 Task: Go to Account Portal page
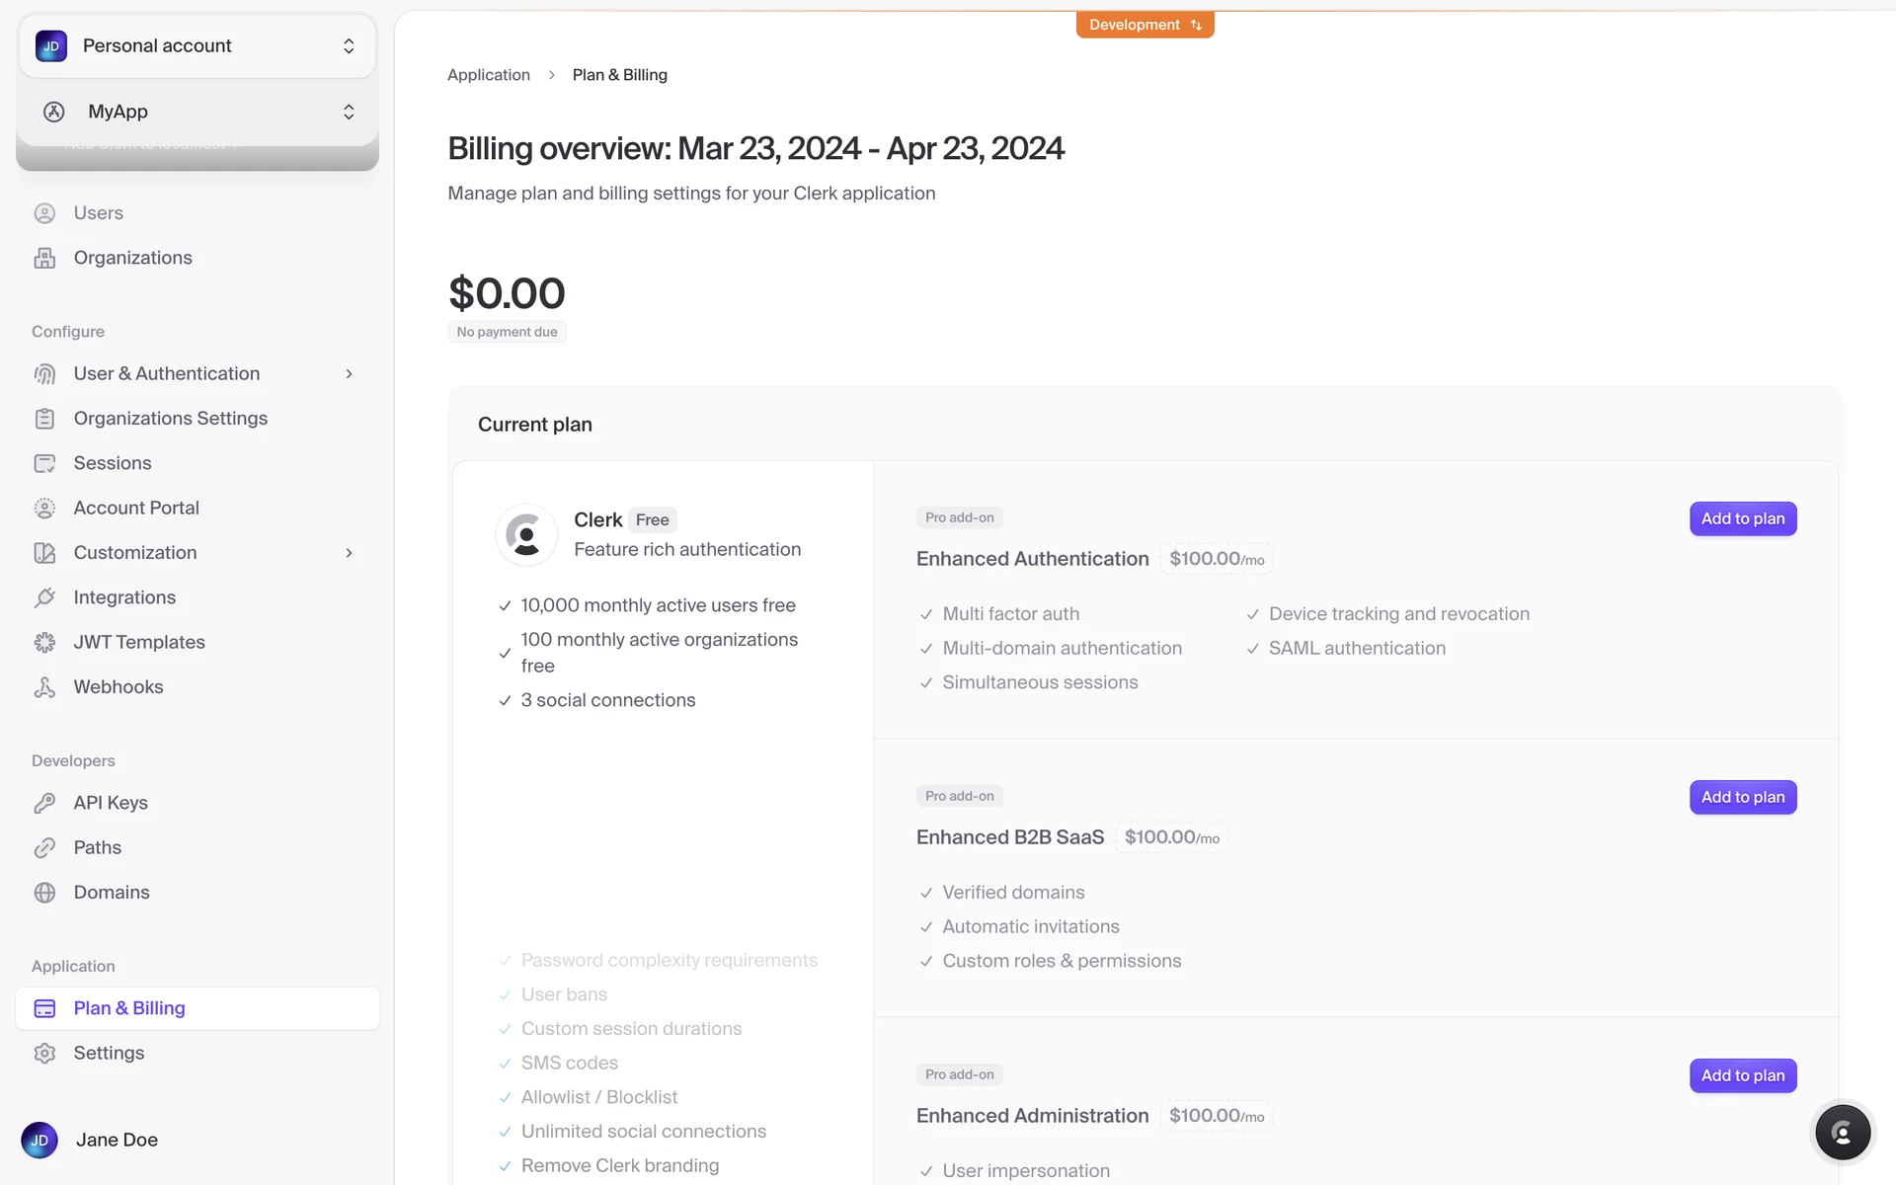pyautogui.click(x=136, y=508)
